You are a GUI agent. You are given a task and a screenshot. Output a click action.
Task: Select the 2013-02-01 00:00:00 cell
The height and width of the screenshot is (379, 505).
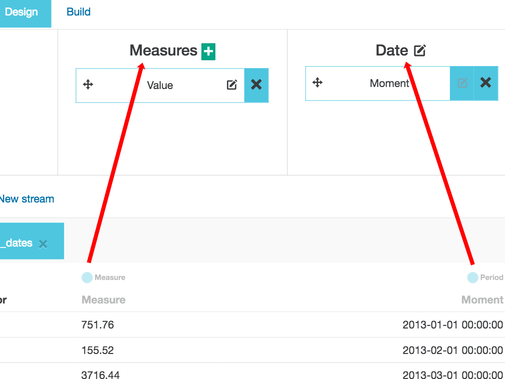click(x=452, y=350)
